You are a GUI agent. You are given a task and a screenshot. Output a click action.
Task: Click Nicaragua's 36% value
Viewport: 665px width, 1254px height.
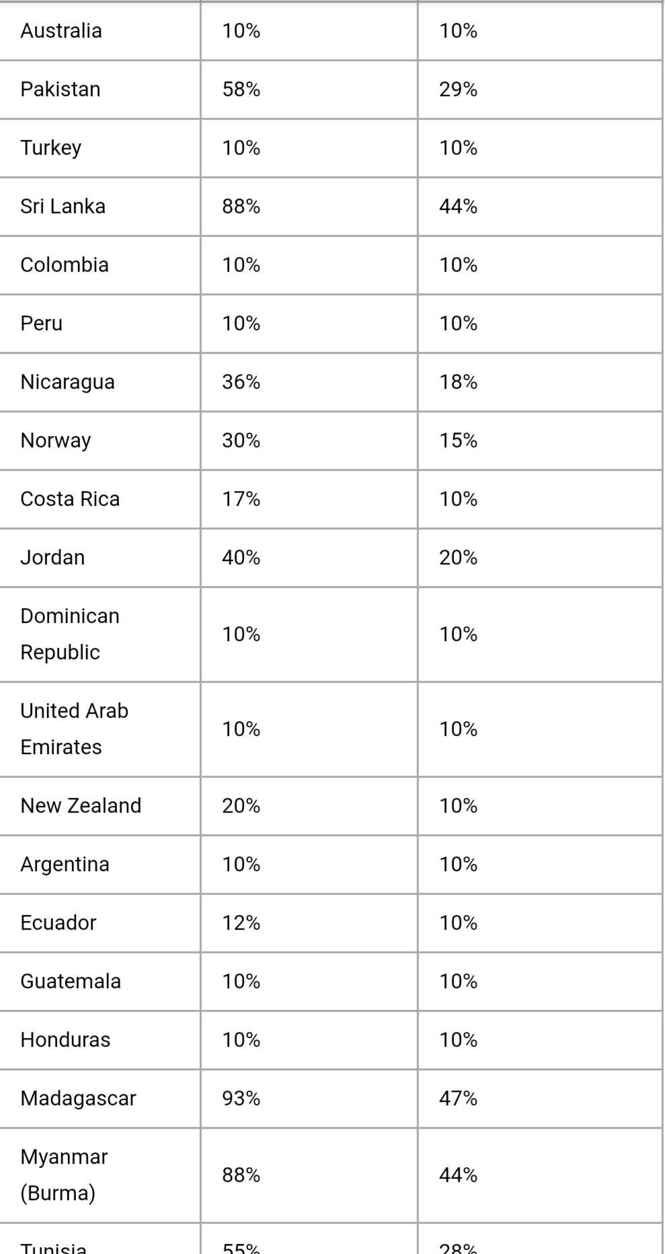pyautogui.click(x=241, y=382)
